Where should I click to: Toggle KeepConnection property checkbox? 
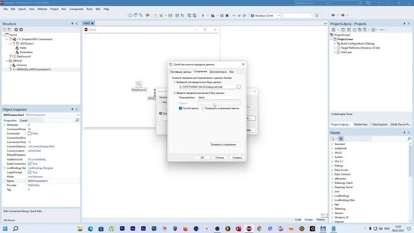pyautogui.click(x=30, y=164)
